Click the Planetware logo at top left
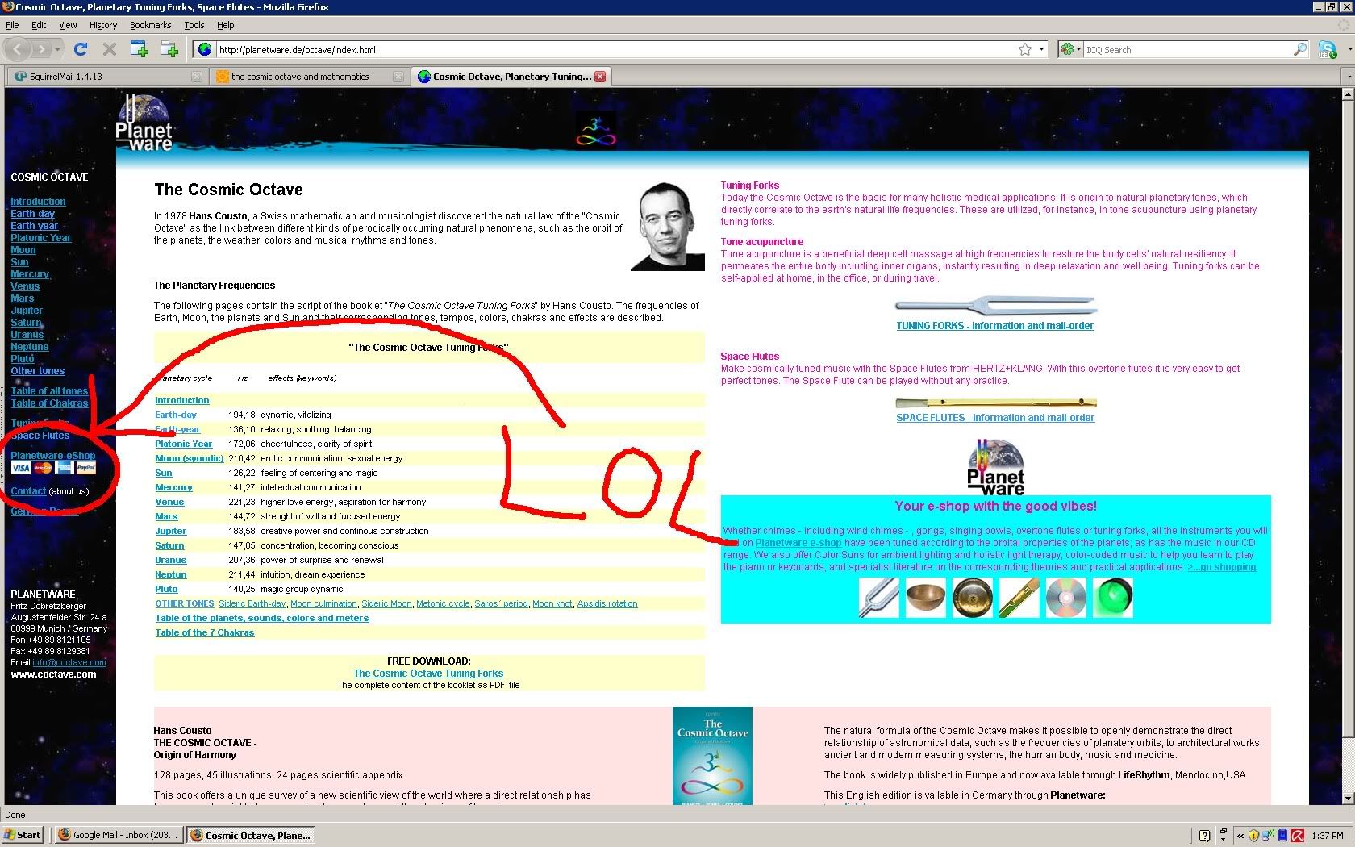 pos(144,123)
